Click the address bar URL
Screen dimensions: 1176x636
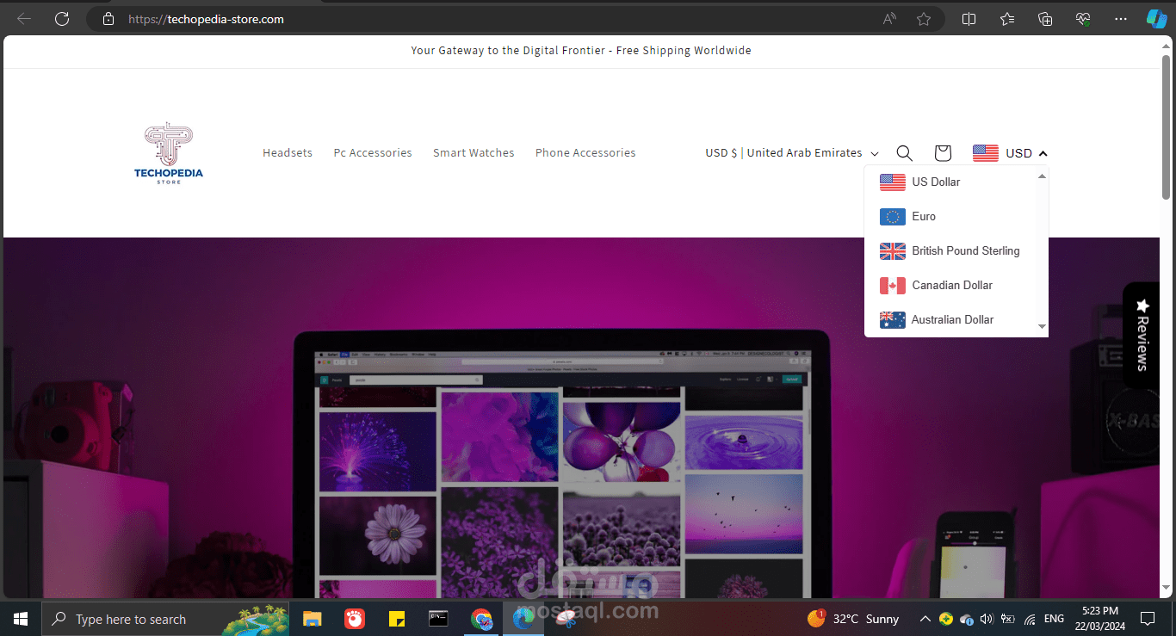pyautogui.click(x=206, y=19)
